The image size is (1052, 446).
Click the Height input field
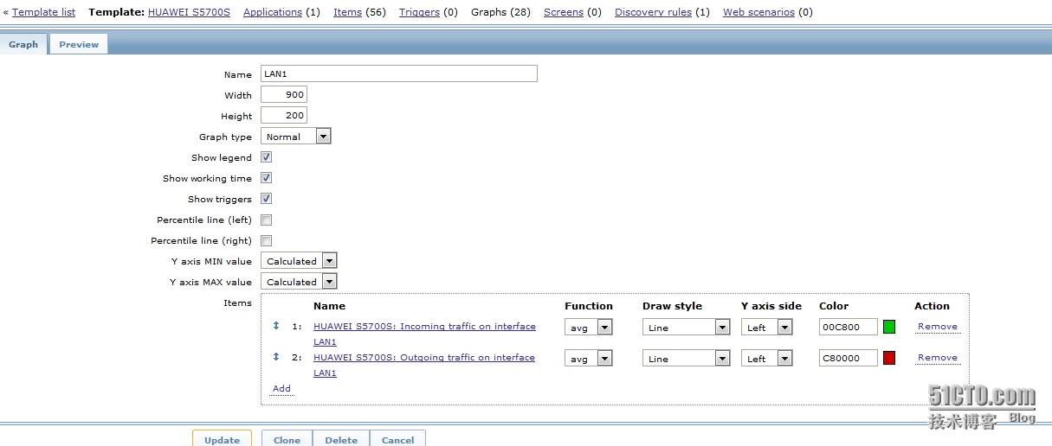(x=284, y=115)
